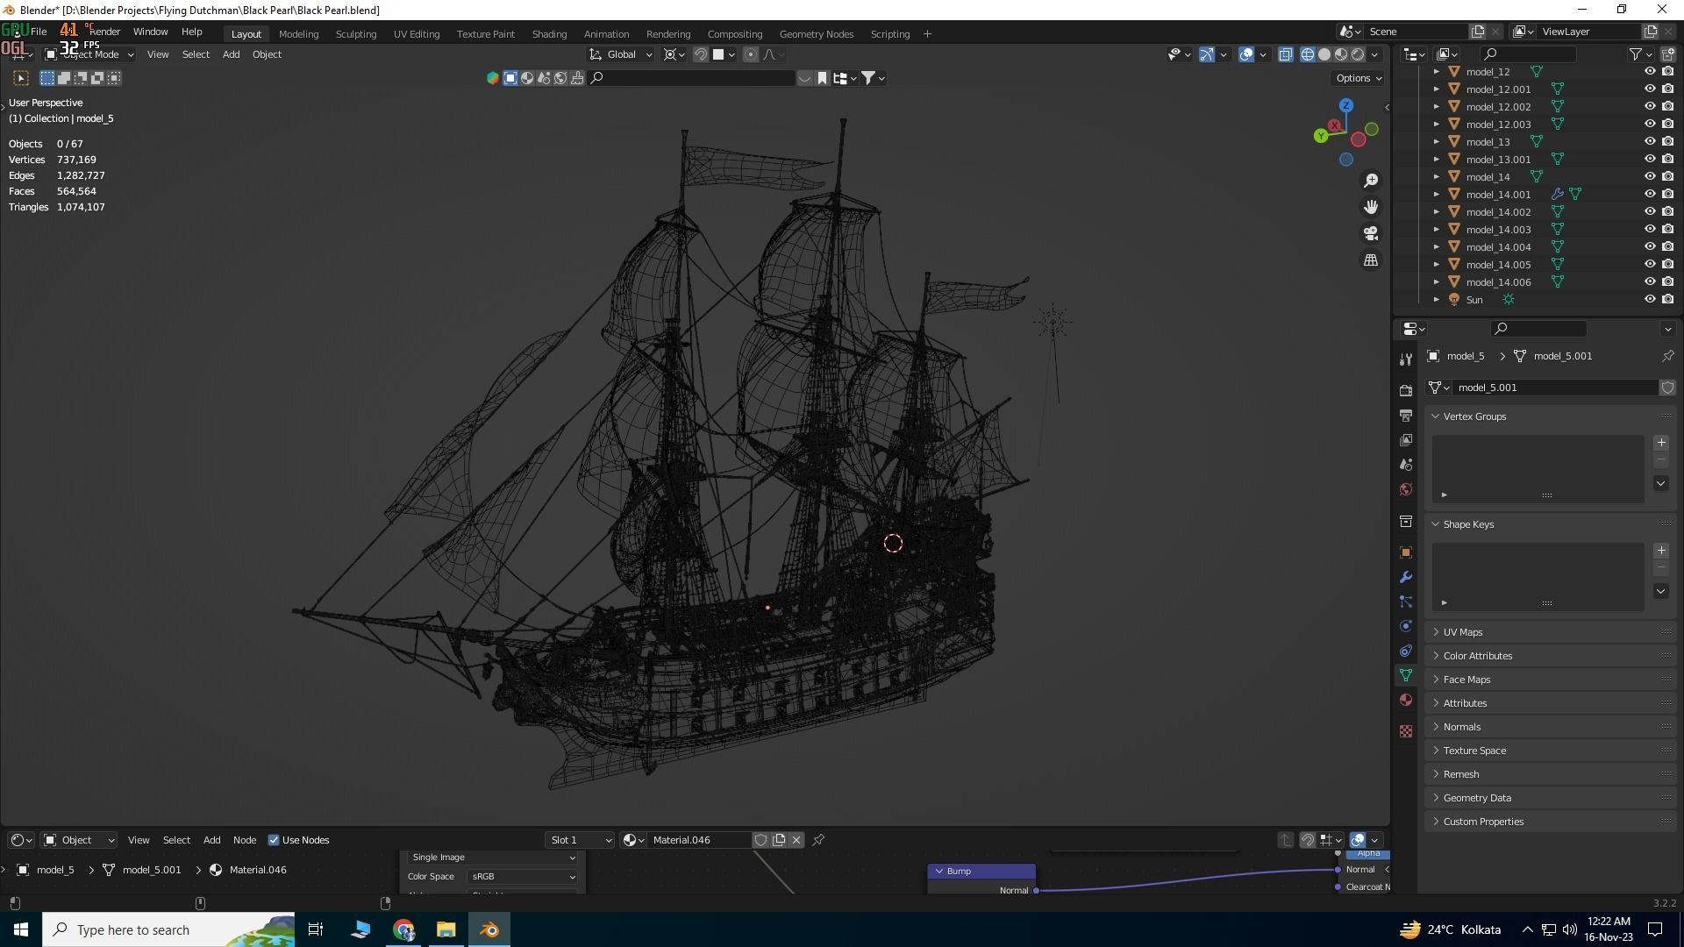
Task: Expand the Color Attributes panel
Action: [1552, 656]
